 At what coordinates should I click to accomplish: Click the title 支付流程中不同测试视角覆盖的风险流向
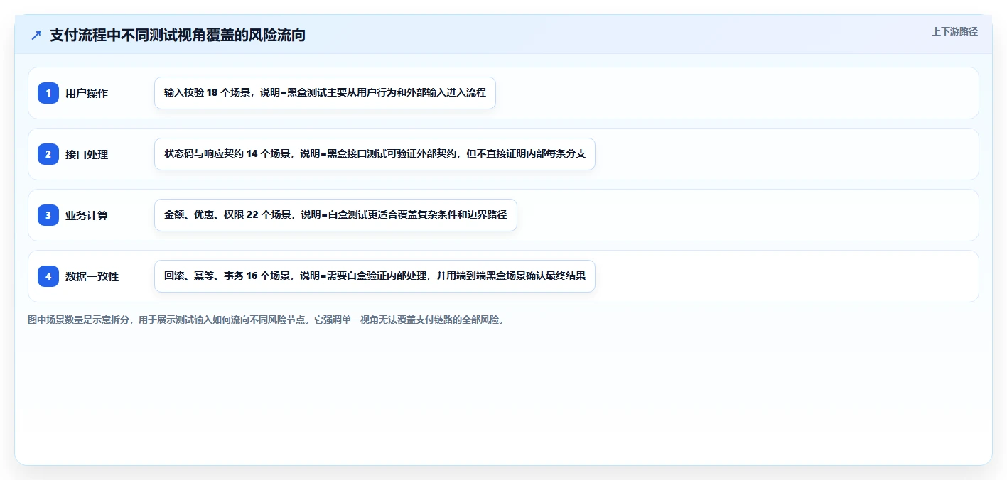tap(178, 35)
